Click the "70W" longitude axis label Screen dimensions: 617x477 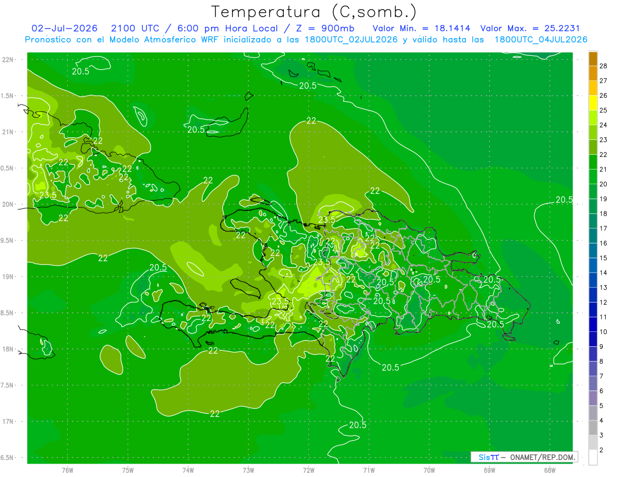[x=429, y=470]
